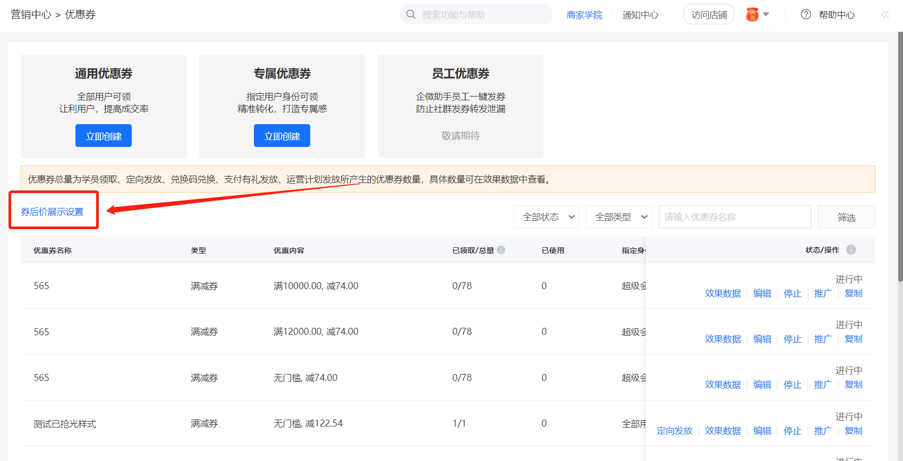
Task: Expand the account avatar dropdown arrow
Action: [x=766, y=14]
